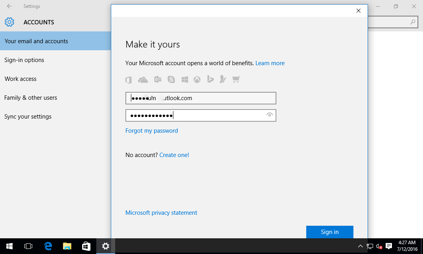Reveal password with the eye icon
This screenshot has width=423, height=254.
click(269, 115)
